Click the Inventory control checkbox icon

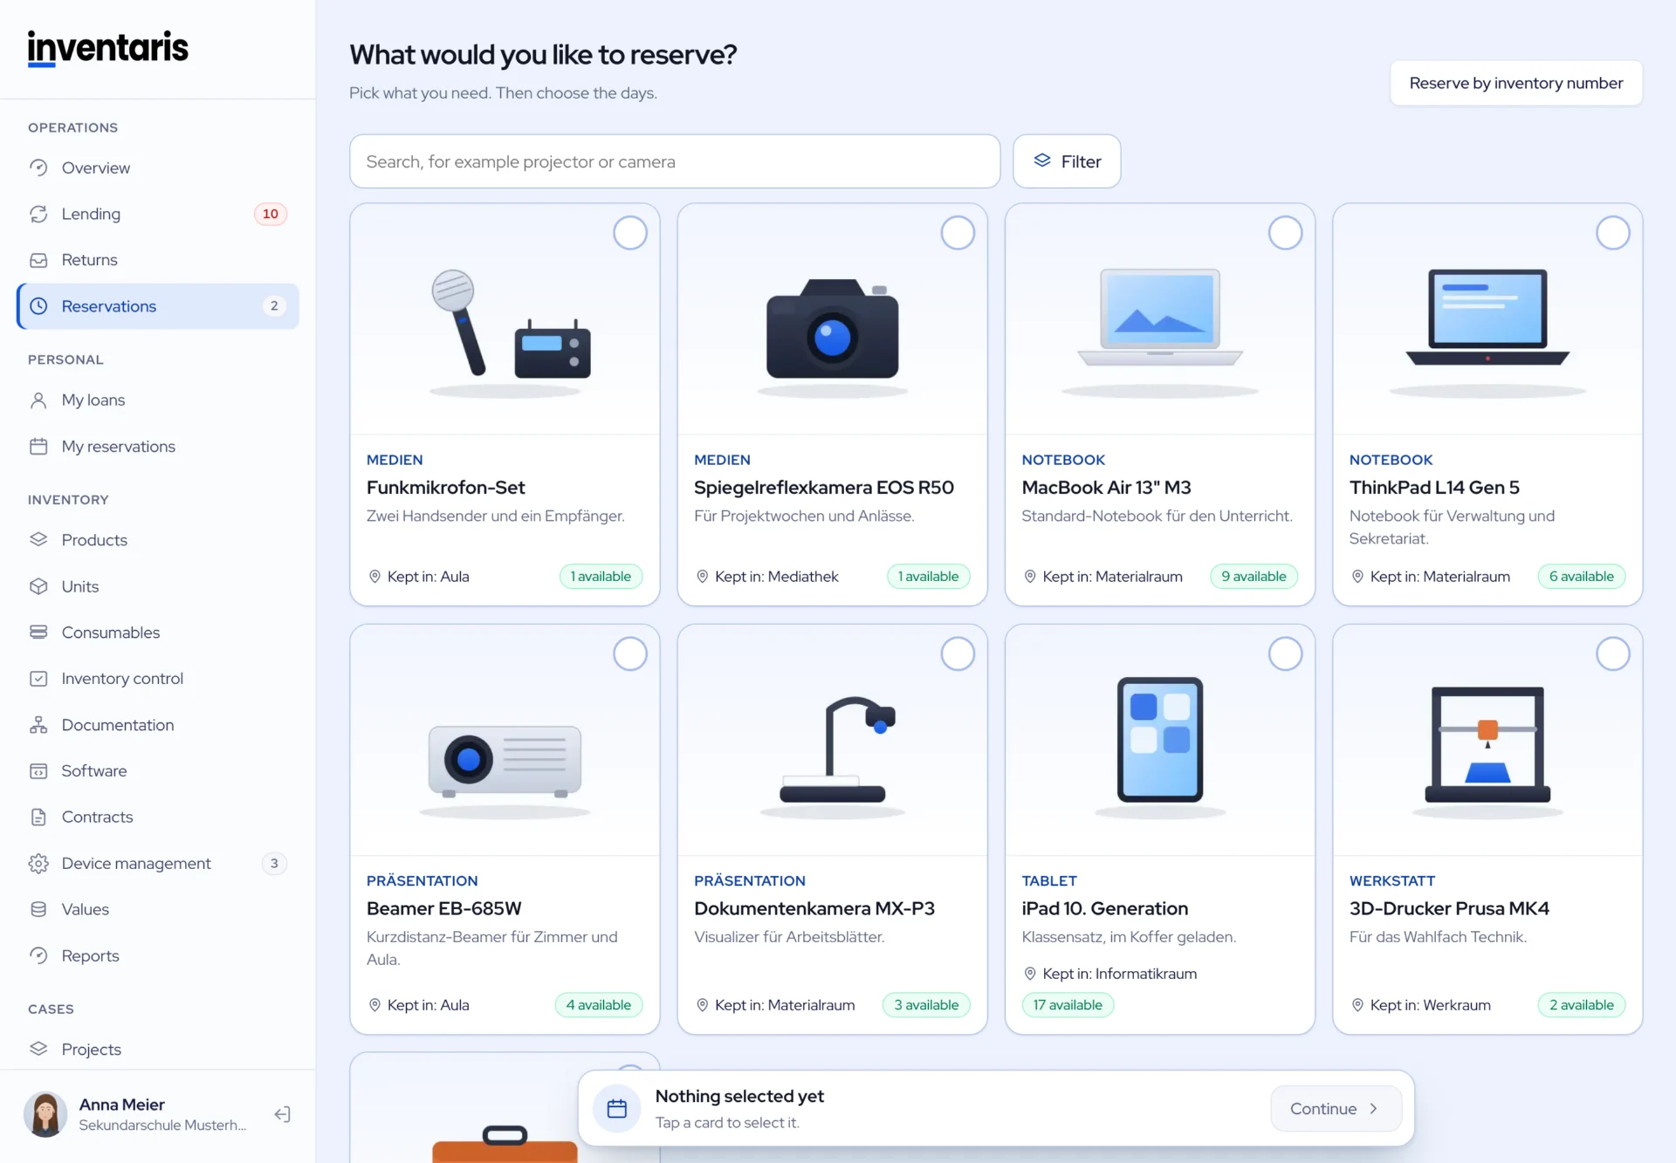(38, 678)
